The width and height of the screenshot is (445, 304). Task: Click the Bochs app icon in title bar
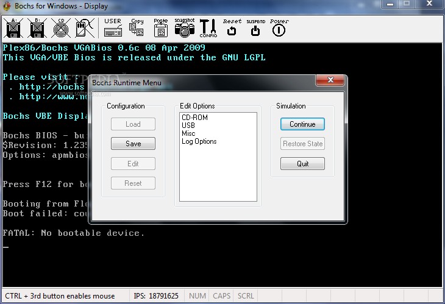[6, 6]
